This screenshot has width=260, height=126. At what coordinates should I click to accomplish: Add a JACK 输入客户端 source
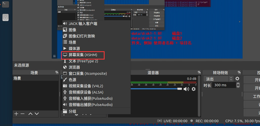[97, 24]
